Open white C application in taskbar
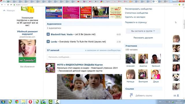185x104 pixels. (x=57, y=102)
